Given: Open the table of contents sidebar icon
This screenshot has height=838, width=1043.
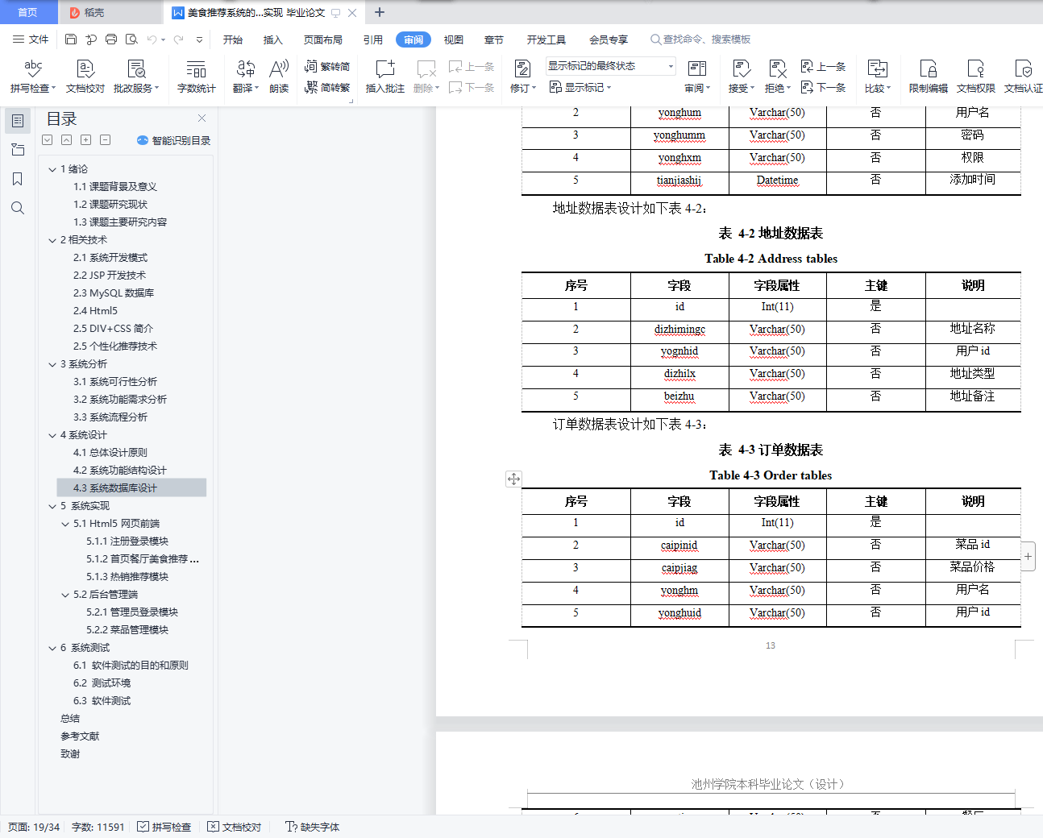Looking at the screenshot, I should [x=17, y=121].
